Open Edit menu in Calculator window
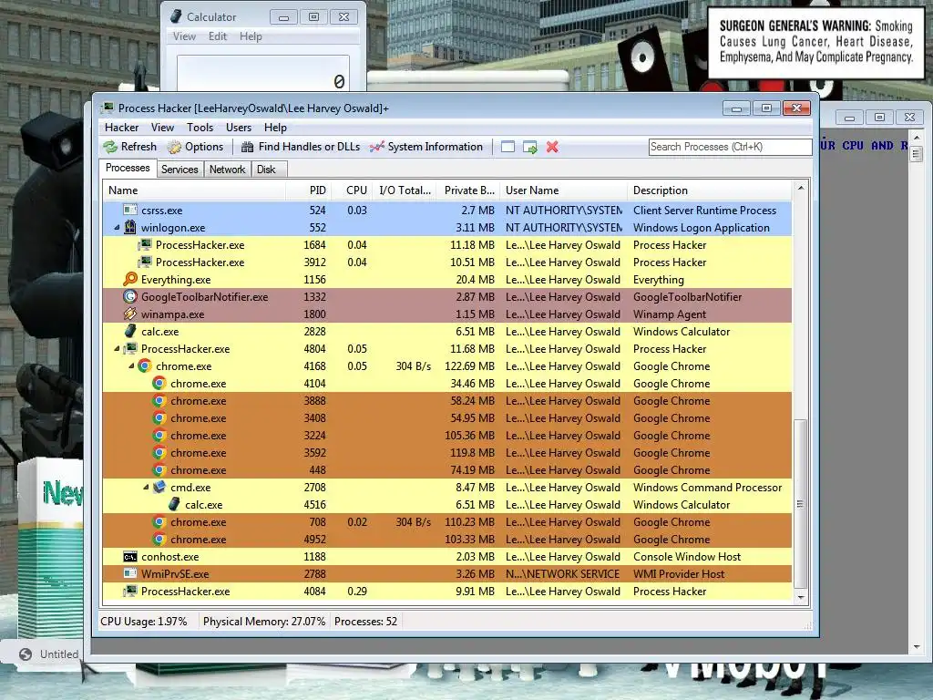Screen dimensions: 933x700 (x=217, y=36)
